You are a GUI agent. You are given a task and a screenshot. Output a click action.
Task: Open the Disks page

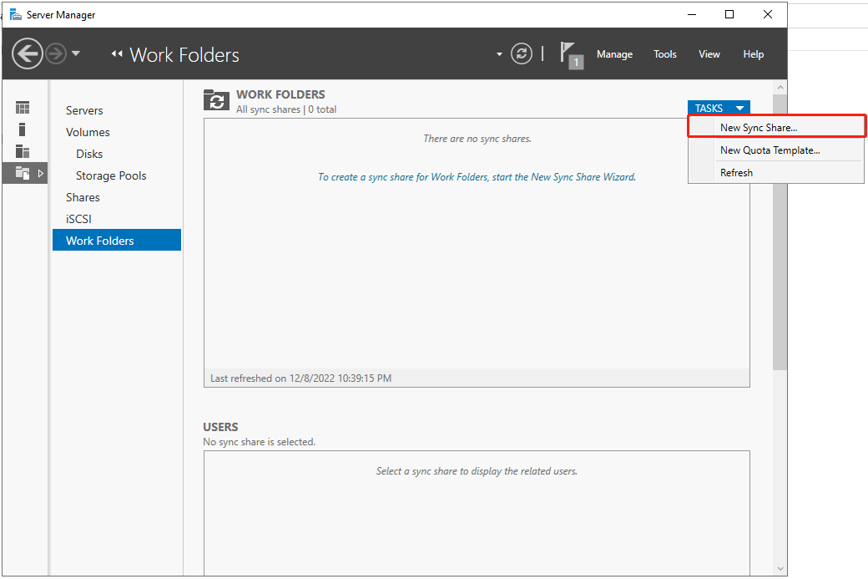coord(89,154)
